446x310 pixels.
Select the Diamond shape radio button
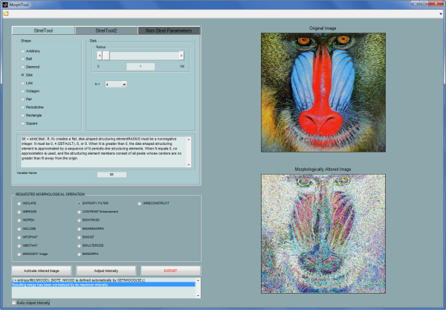(x=22, y=67)
